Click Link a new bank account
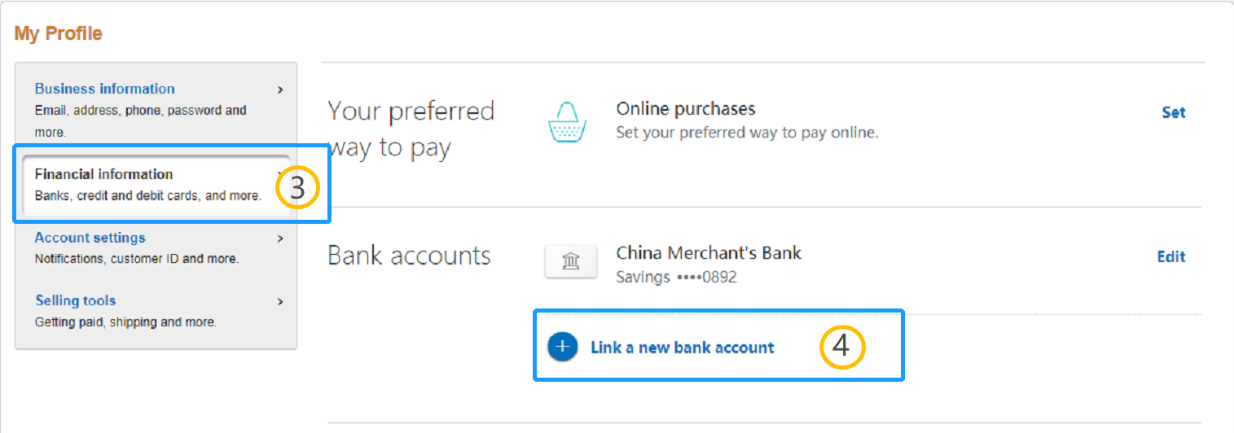Viewport: 1234px width, 433px height. click(683, 348)
